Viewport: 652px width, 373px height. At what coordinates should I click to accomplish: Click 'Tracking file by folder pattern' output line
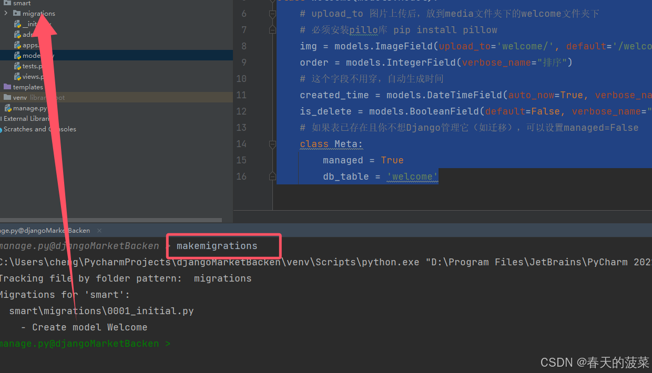[x=125, y=278]
